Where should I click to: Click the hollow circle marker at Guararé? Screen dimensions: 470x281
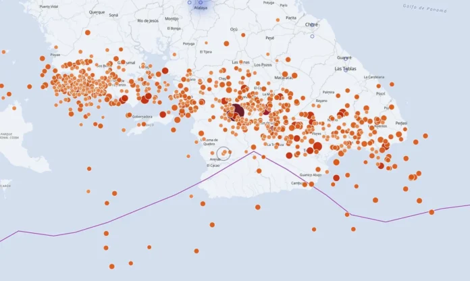point(345,59)
